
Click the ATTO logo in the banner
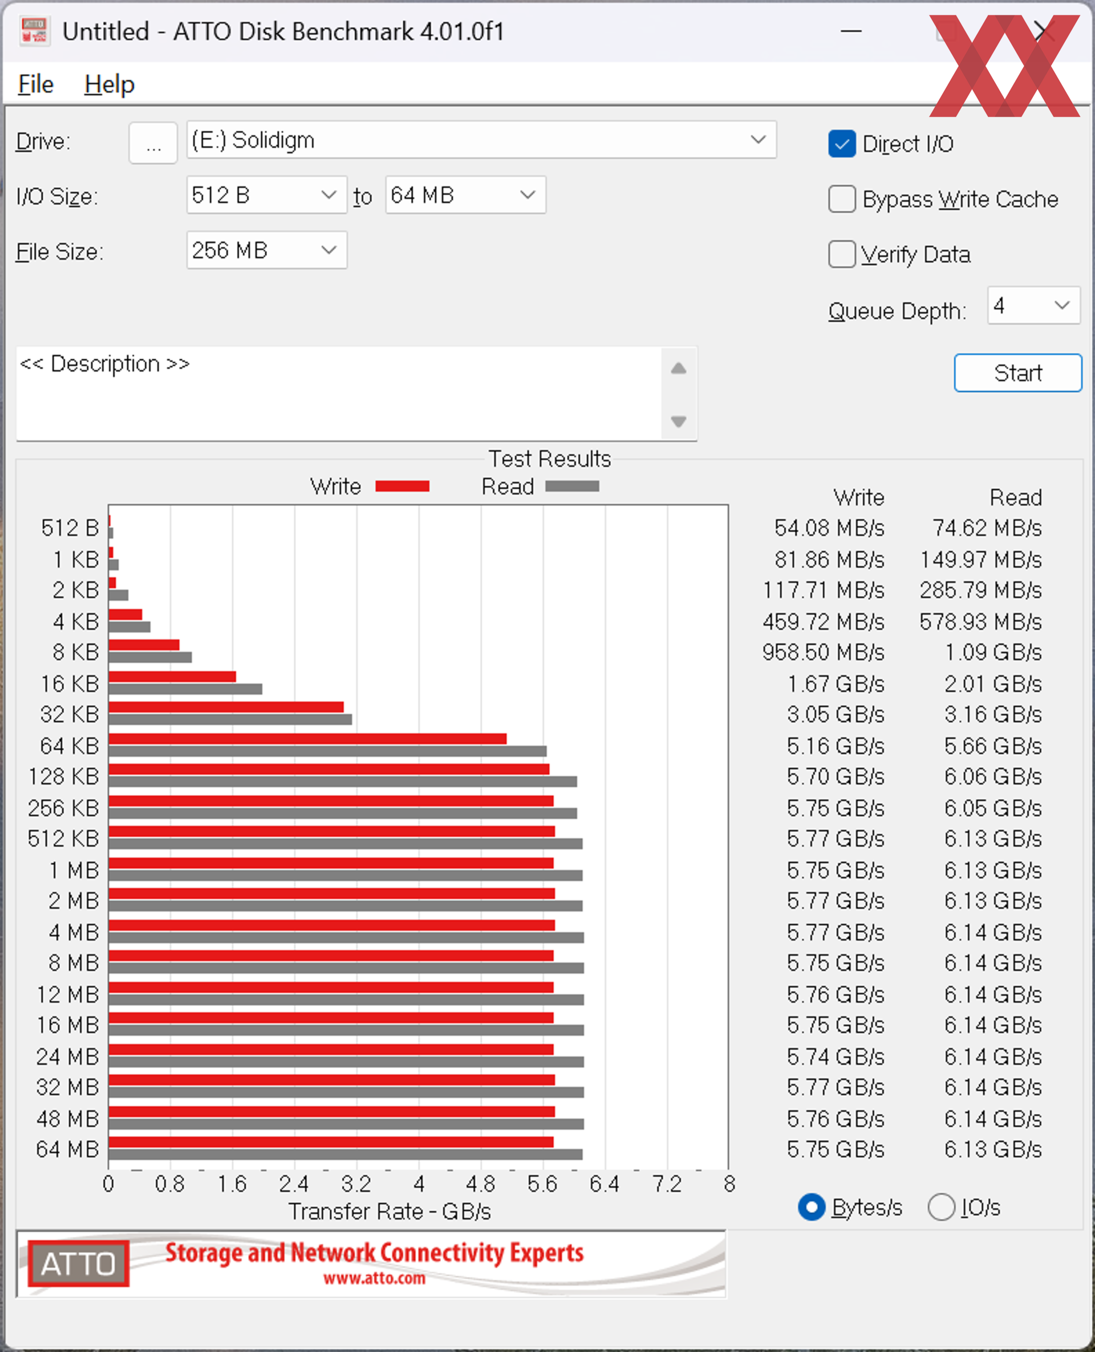tap(78, 1264)
